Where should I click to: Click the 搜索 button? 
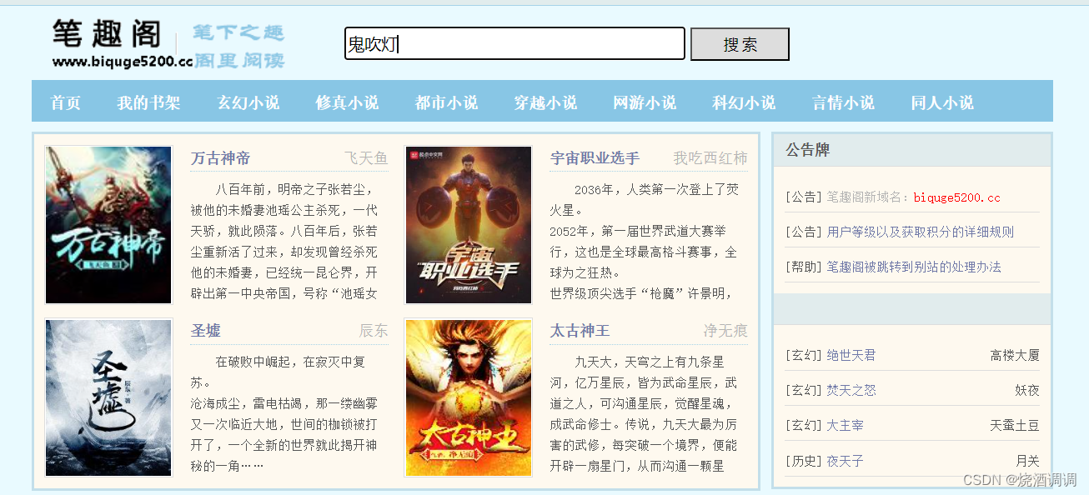740,44
